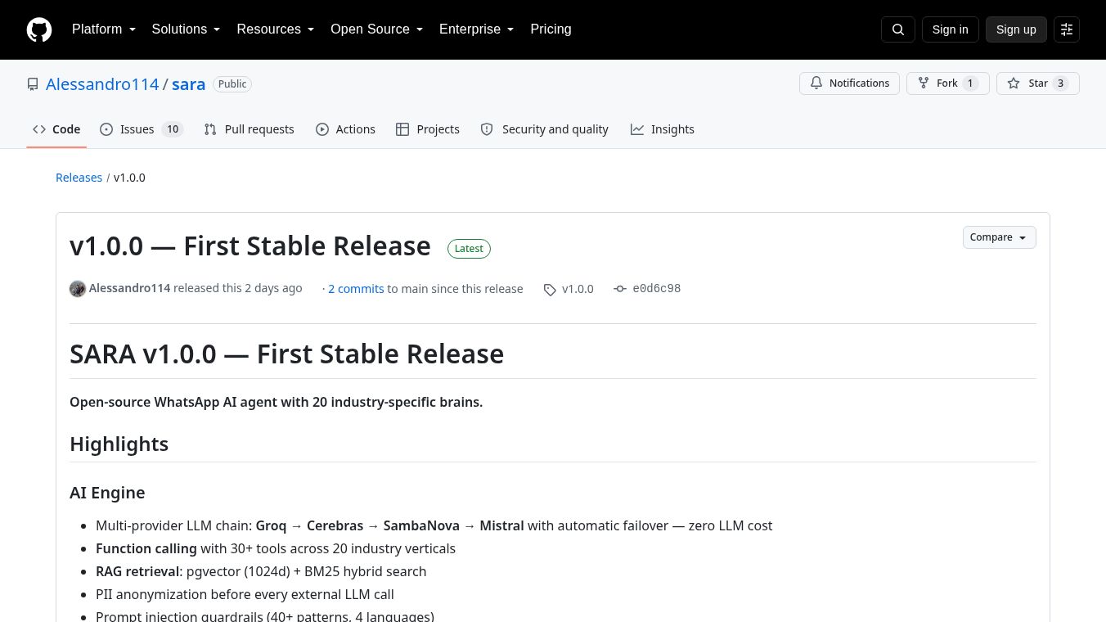Image resolution: width=1106 pixels, height=622 pixels.
Task: Click the SARA v1.0.0 heading
Action: click(286, 354)
